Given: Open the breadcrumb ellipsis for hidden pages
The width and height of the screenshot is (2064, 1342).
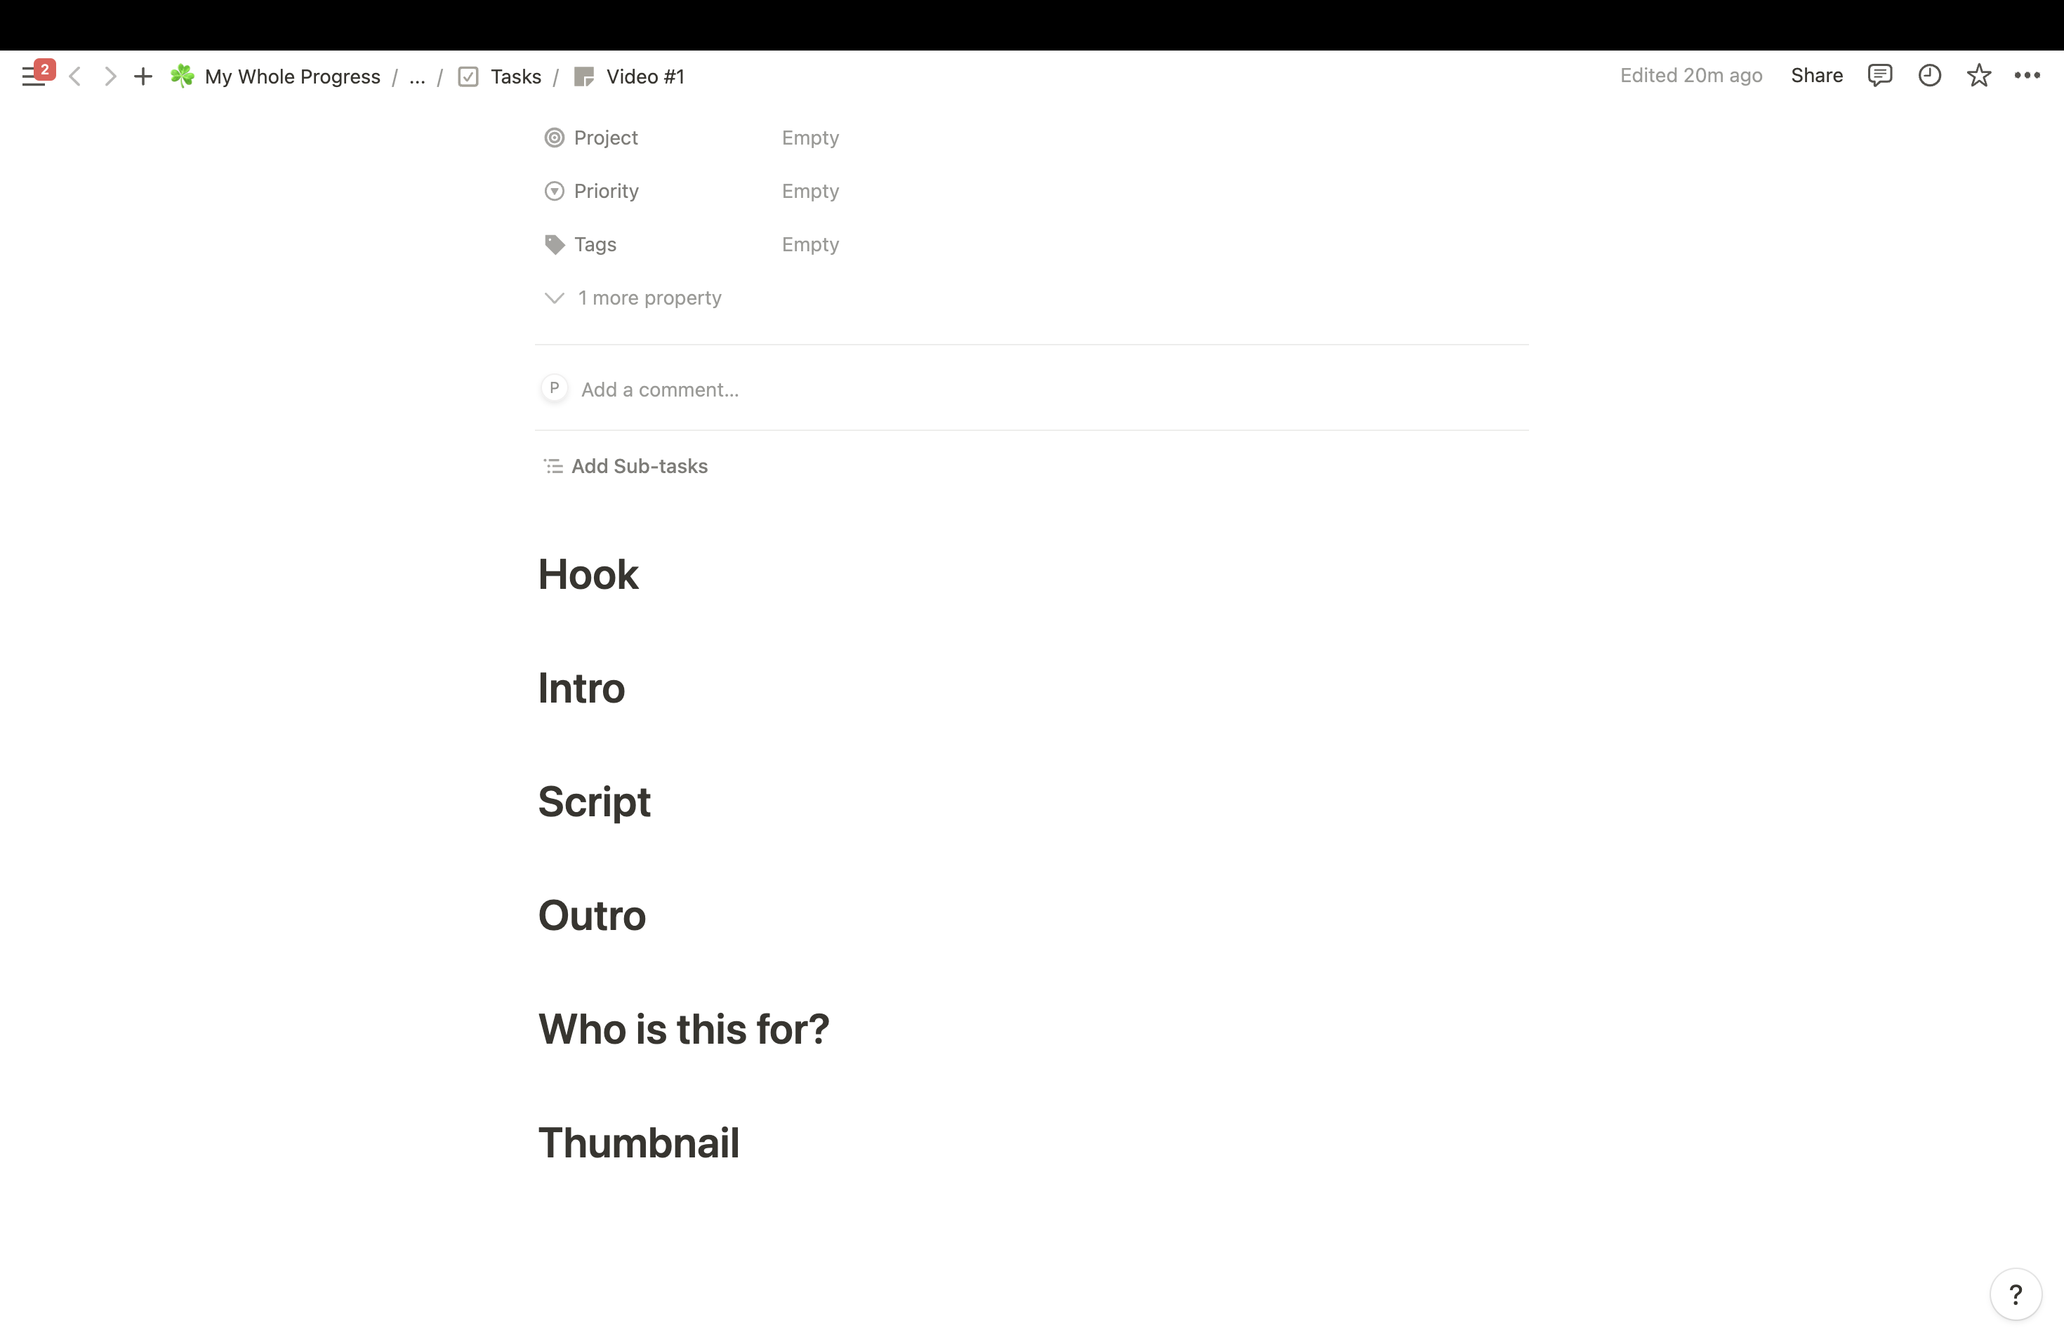Looking at the screenshot, I should click(x=417, y=77).
